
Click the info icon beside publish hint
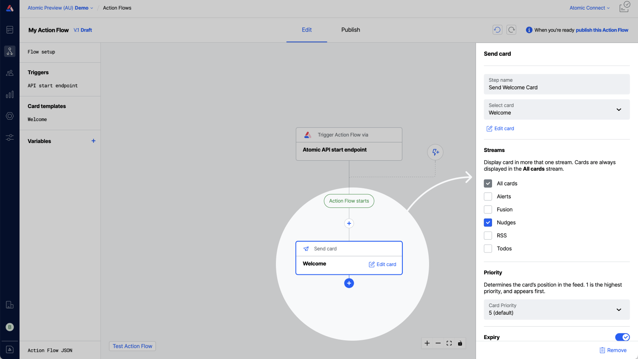[x=529, y=30]
